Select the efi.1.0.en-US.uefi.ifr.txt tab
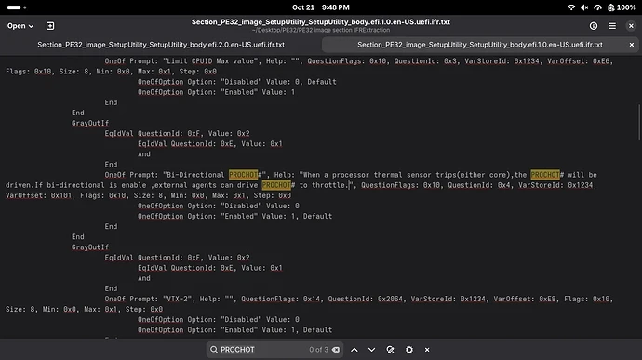Viewport: 642px width, 360px height. [x=480, y=45]
